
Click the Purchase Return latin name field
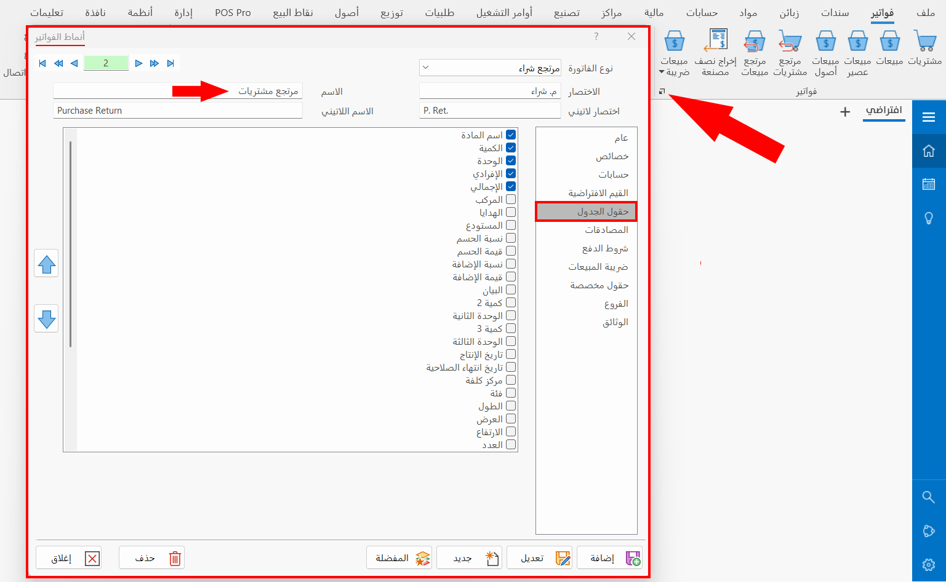177,111
